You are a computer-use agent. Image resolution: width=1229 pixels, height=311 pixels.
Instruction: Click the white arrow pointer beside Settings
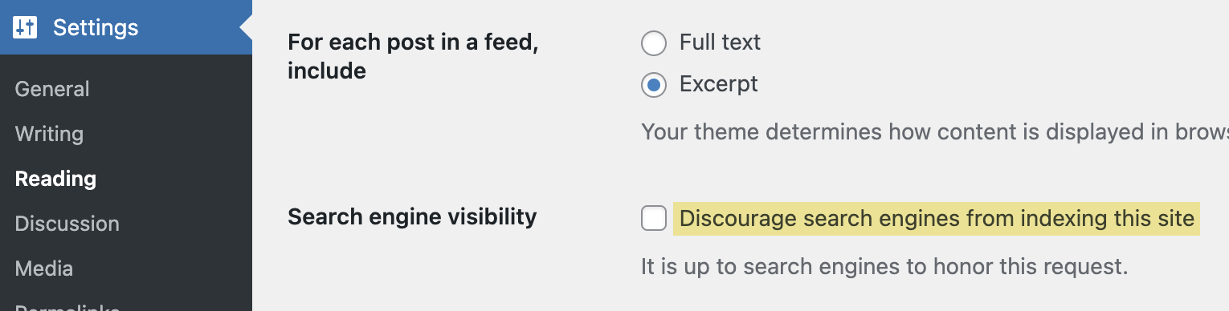pos(246,28)
